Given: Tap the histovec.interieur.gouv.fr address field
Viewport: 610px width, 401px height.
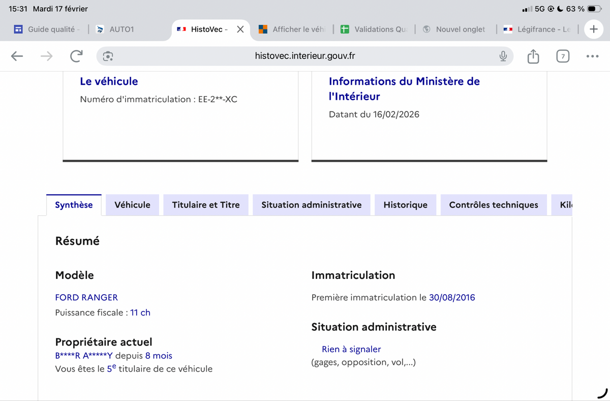Looking at the screenshot, I should (304, 56).
